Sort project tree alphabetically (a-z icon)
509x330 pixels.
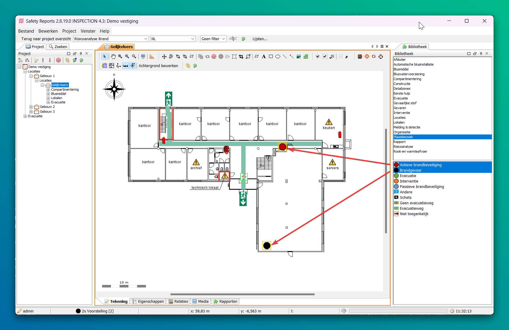[x=27, y=60]
